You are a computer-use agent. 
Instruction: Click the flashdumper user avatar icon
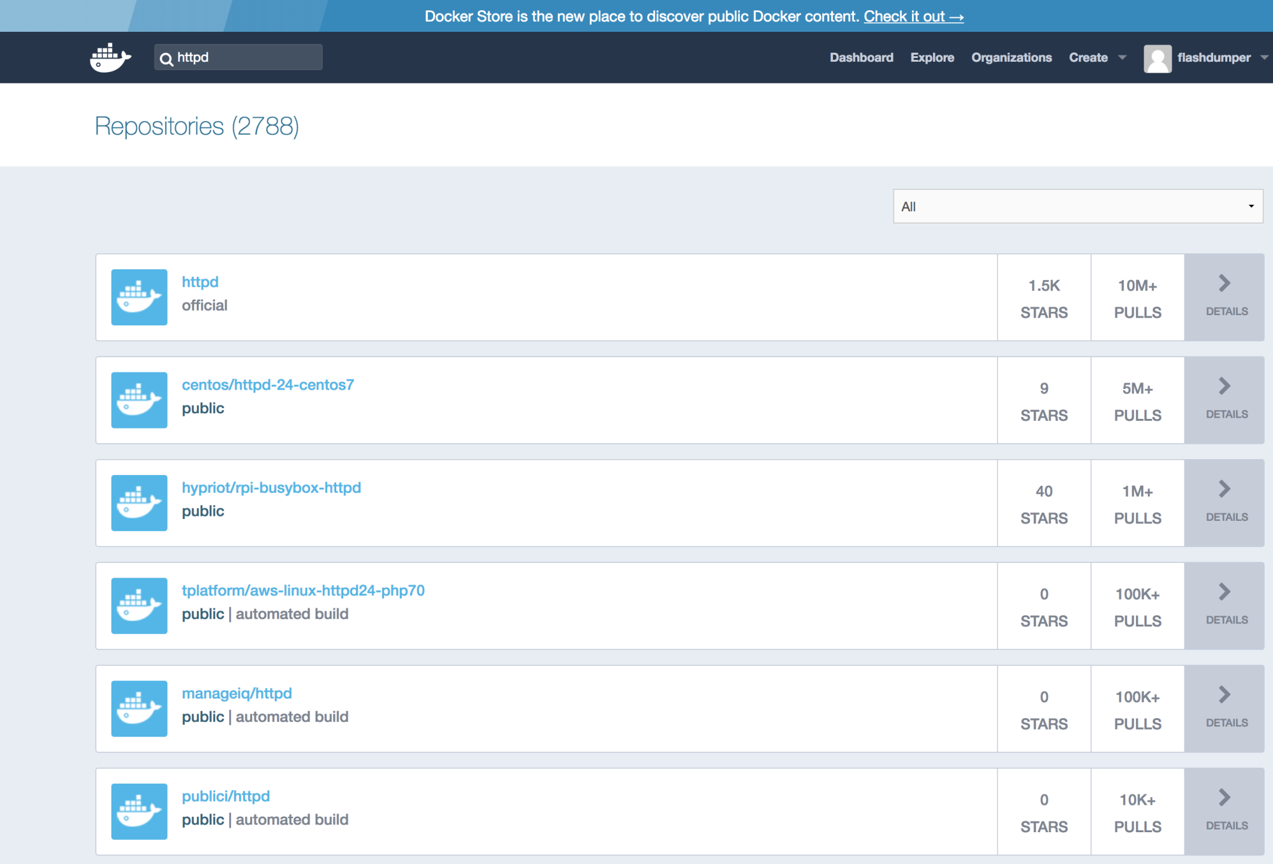(x=1157, y=58)
